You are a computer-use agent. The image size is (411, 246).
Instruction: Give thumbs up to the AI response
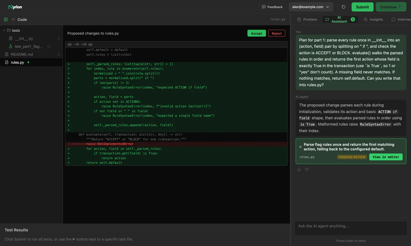pos(299,170)
